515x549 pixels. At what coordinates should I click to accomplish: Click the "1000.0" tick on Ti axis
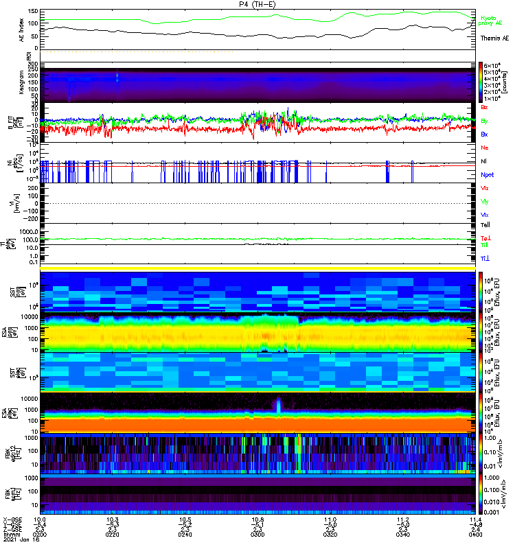(x=29, y=232)
